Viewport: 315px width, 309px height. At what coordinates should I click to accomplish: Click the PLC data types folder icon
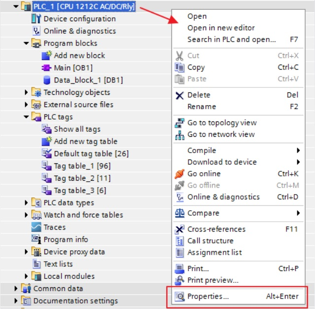click(36, 202)
